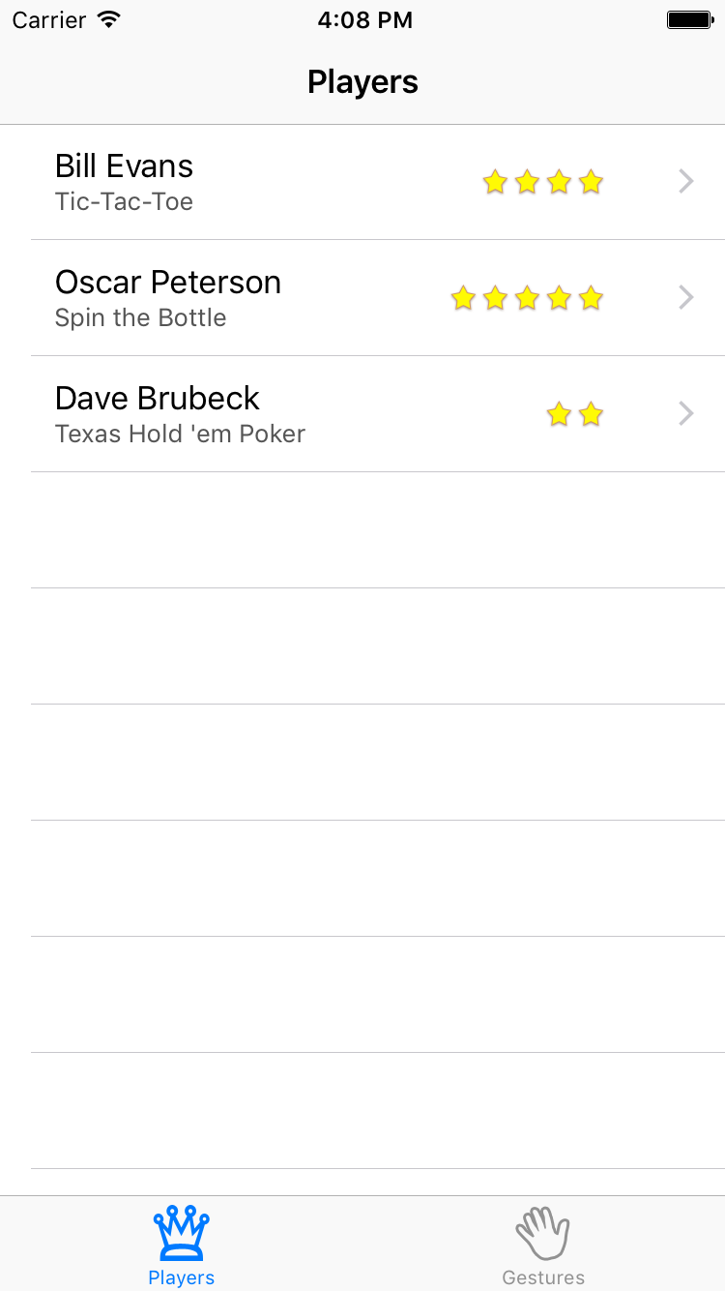Tap the Players navigation bar title
725x1291 pixels.
click(x=362, y=82)
